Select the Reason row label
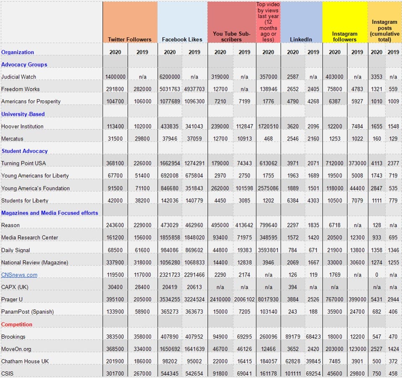Image resolution: width=402 pixels, height=378 pixels. point(10,225)
